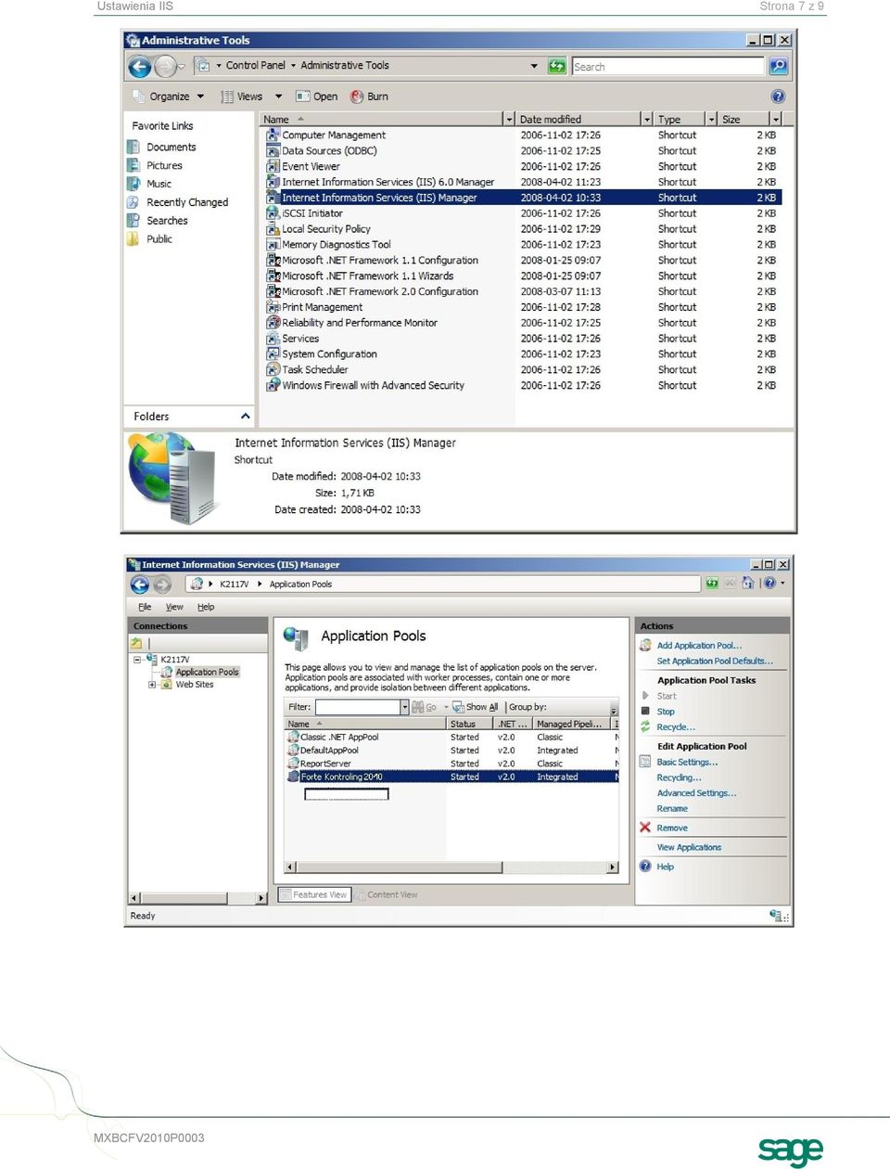Screen dimensions: 890x1169
Task: Open Advanced Settings... for the application pool
Action: click(696, 793)
